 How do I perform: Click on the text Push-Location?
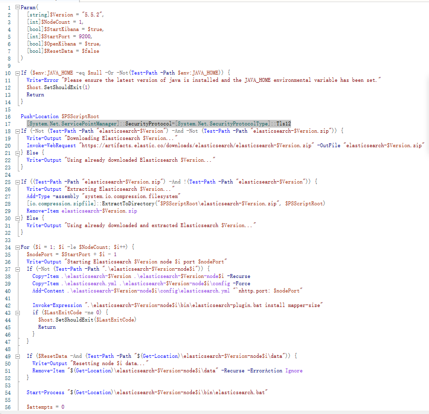pos(40,116)
